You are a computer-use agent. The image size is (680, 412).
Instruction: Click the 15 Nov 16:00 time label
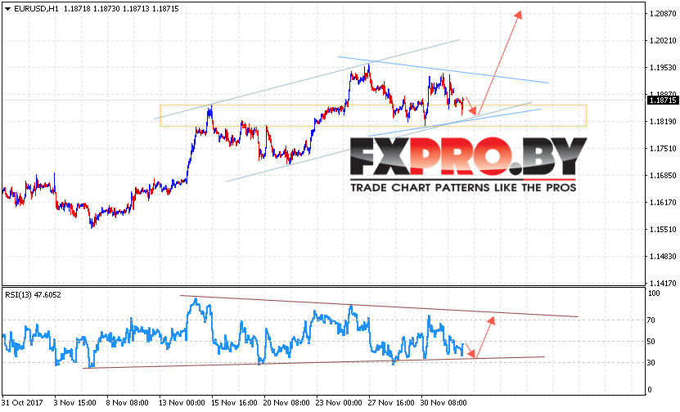(235, 403)
